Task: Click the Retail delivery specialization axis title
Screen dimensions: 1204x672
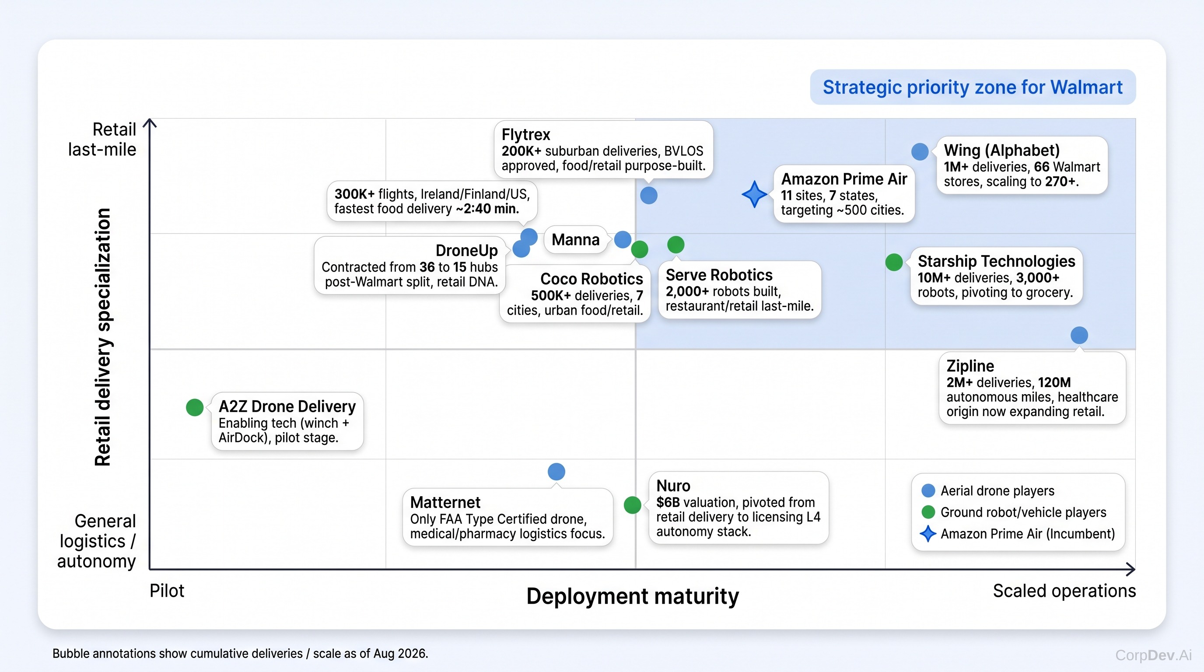Action: (102, 337)
